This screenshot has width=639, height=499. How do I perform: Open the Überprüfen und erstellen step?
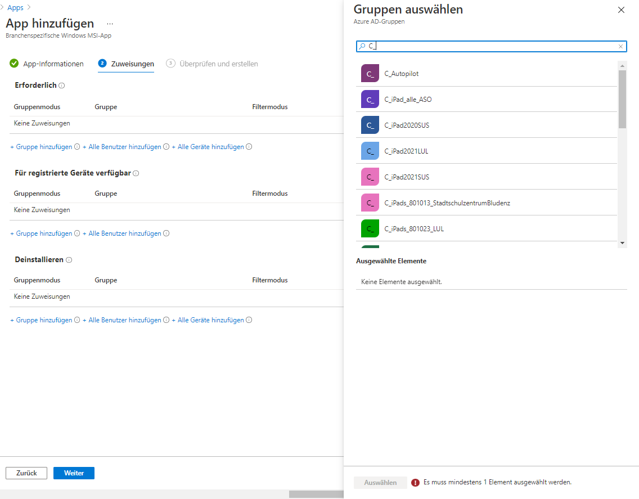218,64
